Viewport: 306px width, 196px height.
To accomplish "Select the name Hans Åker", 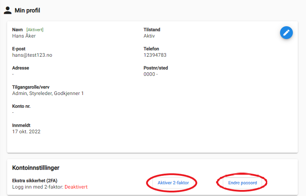I will click(24, 36).
